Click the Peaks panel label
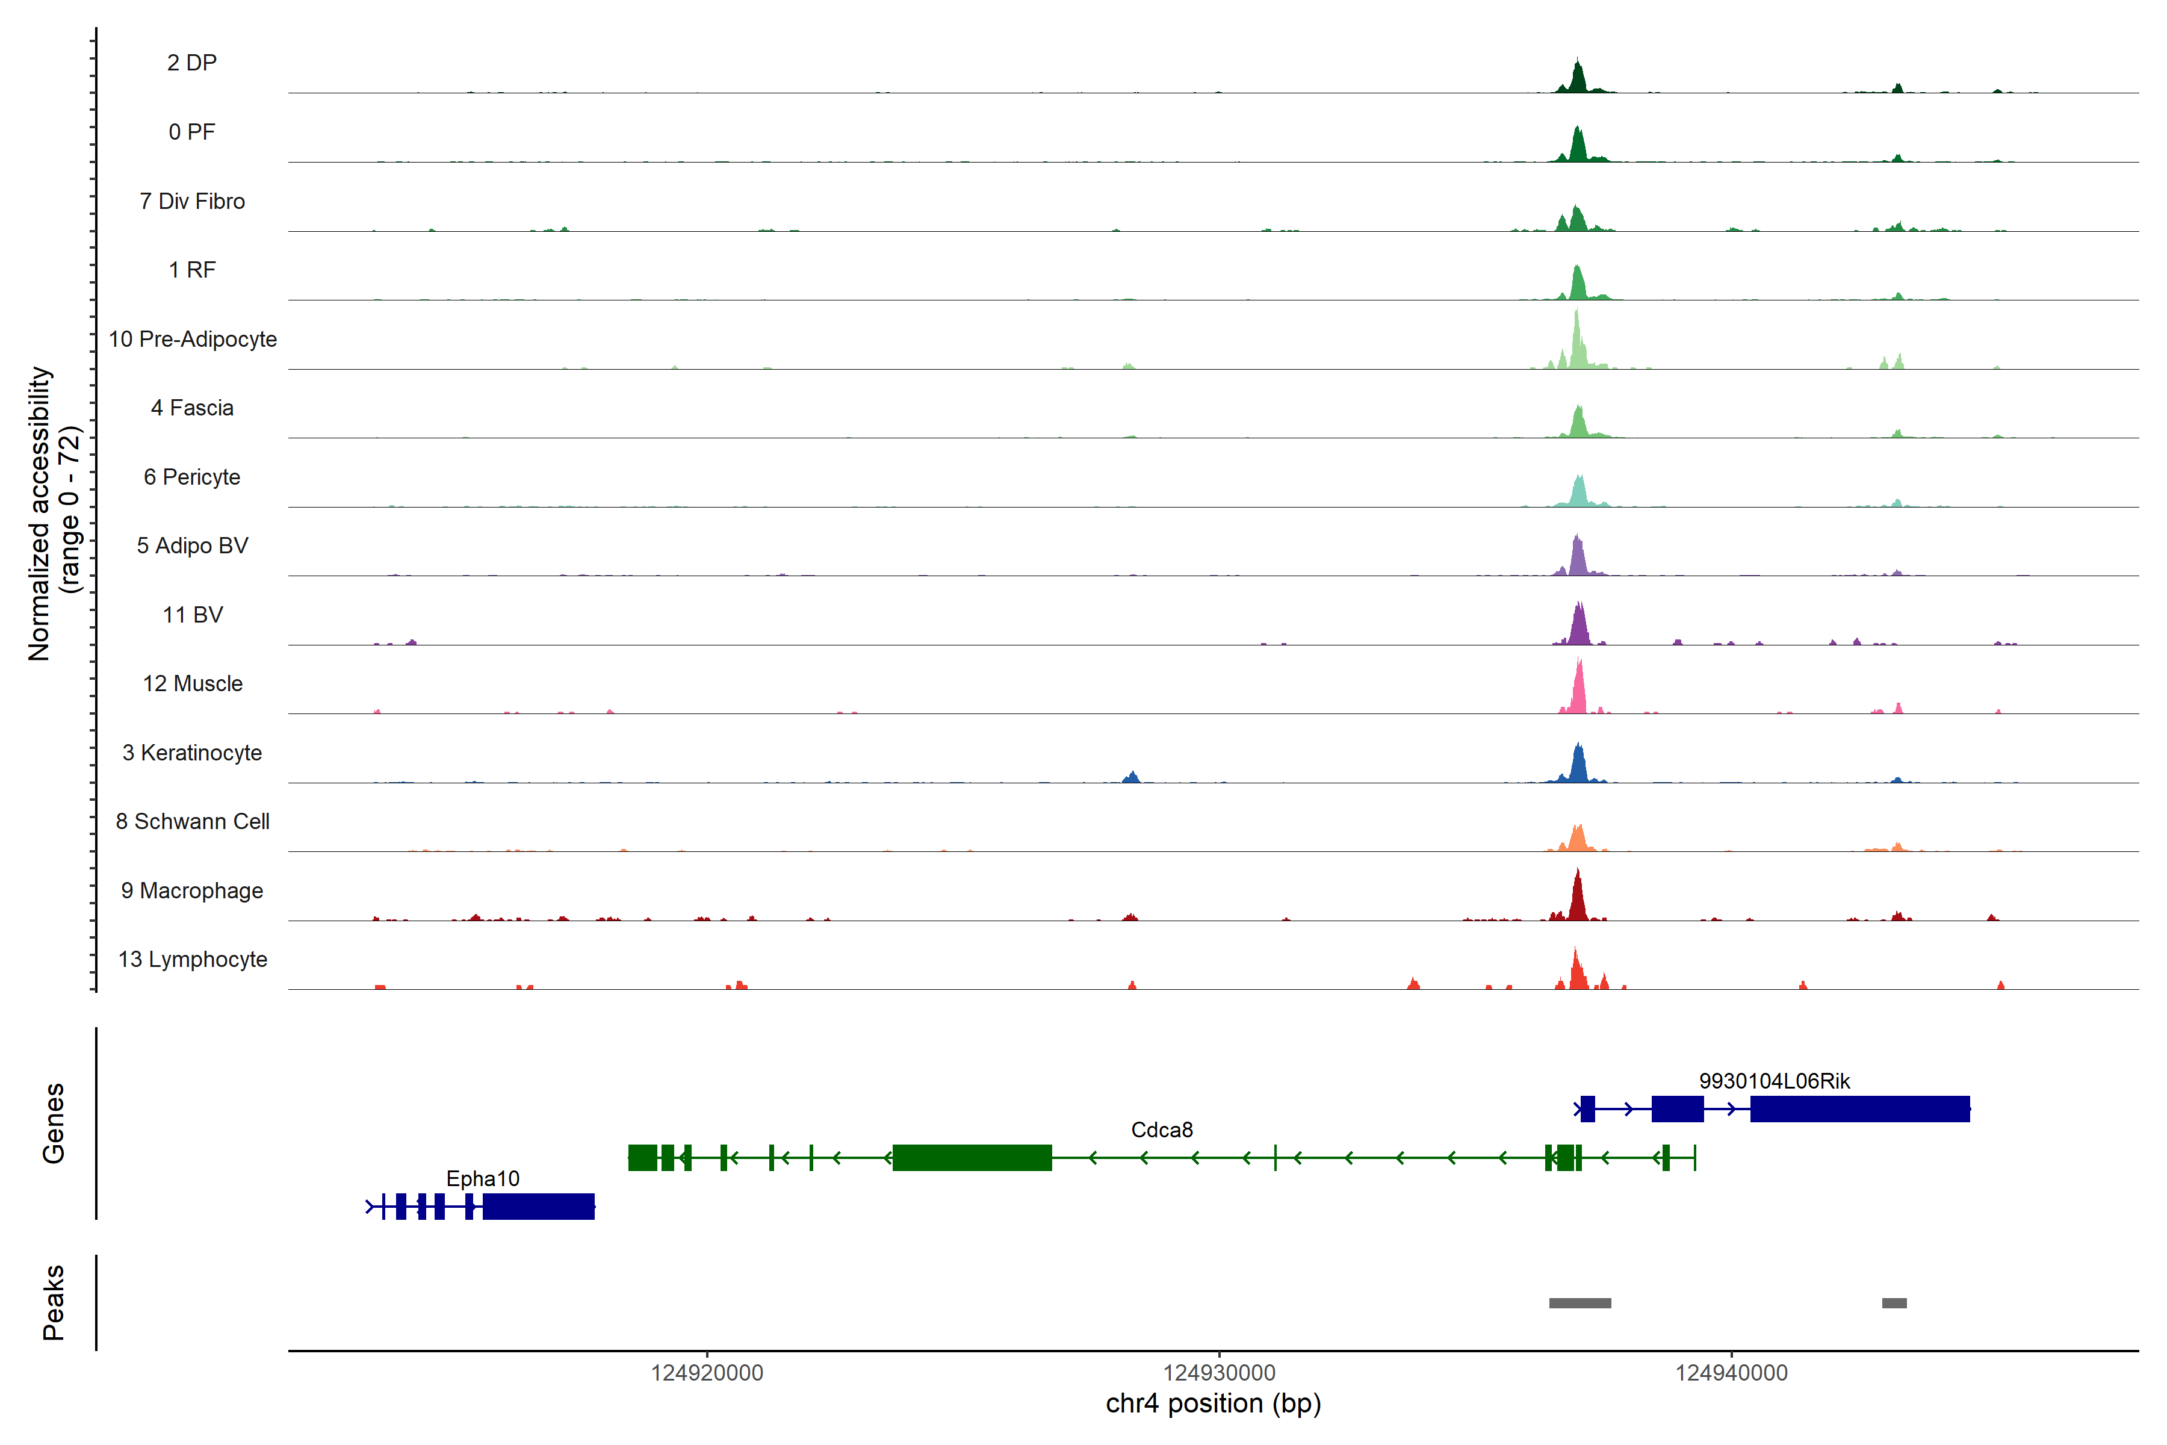The image size is (2167, 1445). click(x=52, y=1302)
